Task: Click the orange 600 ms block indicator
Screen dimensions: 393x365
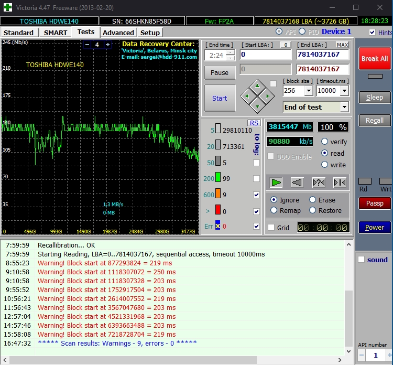Action: [x=218, y=194]
